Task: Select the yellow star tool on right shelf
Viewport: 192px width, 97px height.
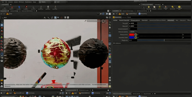Action: [149, 7]
